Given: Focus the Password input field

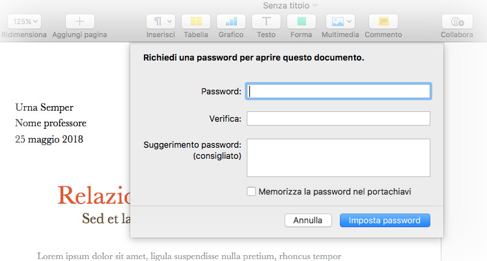Looking at the screenshot, I should (339, 91).
